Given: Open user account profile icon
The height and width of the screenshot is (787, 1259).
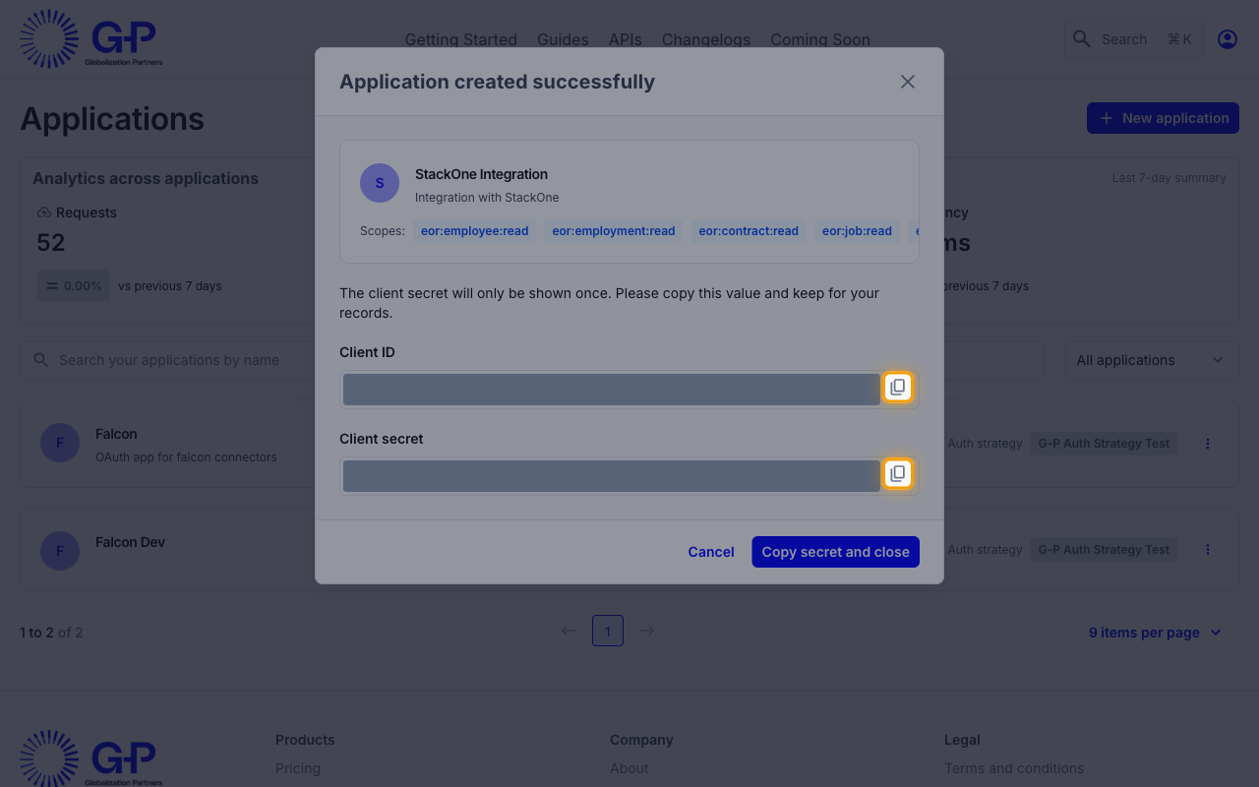Looking at the screenshot, I should [1227, 39].
